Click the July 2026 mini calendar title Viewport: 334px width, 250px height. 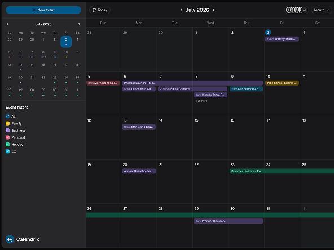[x=43, y=24]
